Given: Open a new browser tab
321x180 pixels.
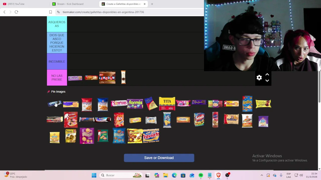Looking at the screenshot, I should (x=152, y=4).
